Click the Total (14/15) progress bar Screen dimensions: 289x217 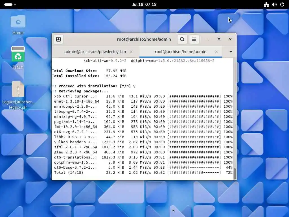pyautogui.click(x=194, y=173)
